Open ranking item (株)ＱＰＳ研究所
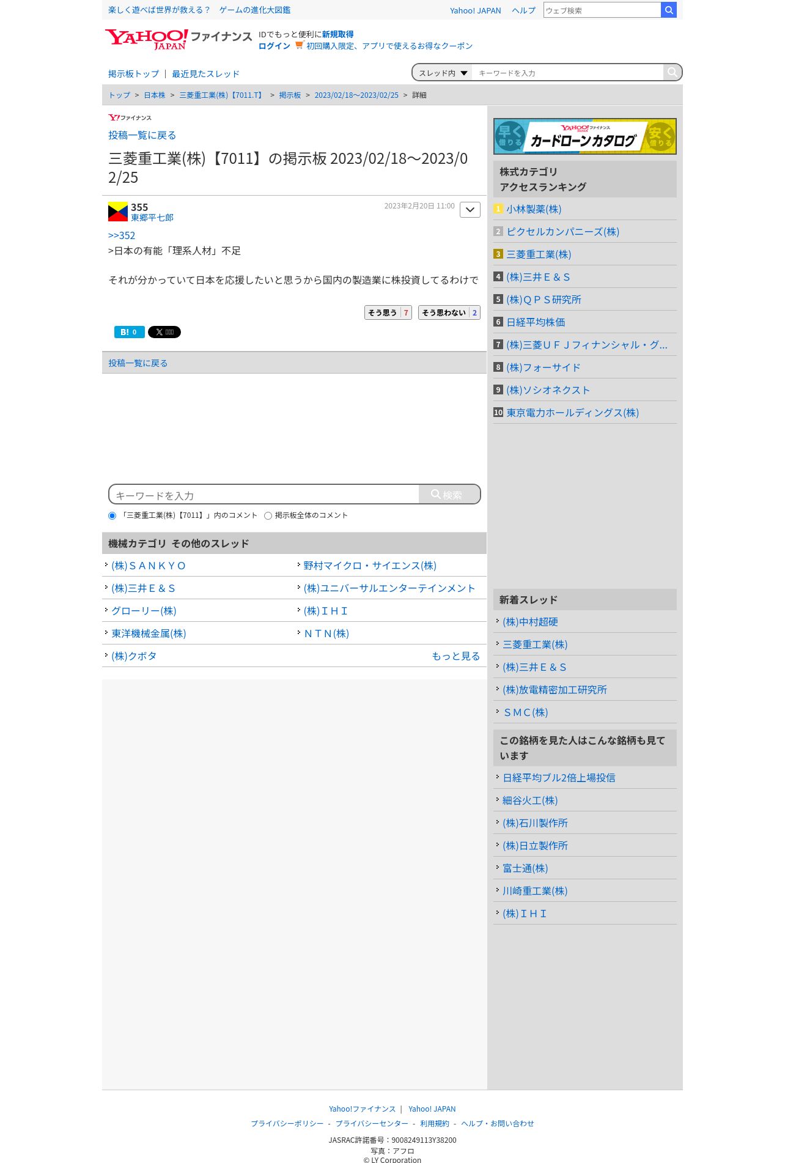Image resolution: width=785 pixels, height=1163 pixels. 544,300
